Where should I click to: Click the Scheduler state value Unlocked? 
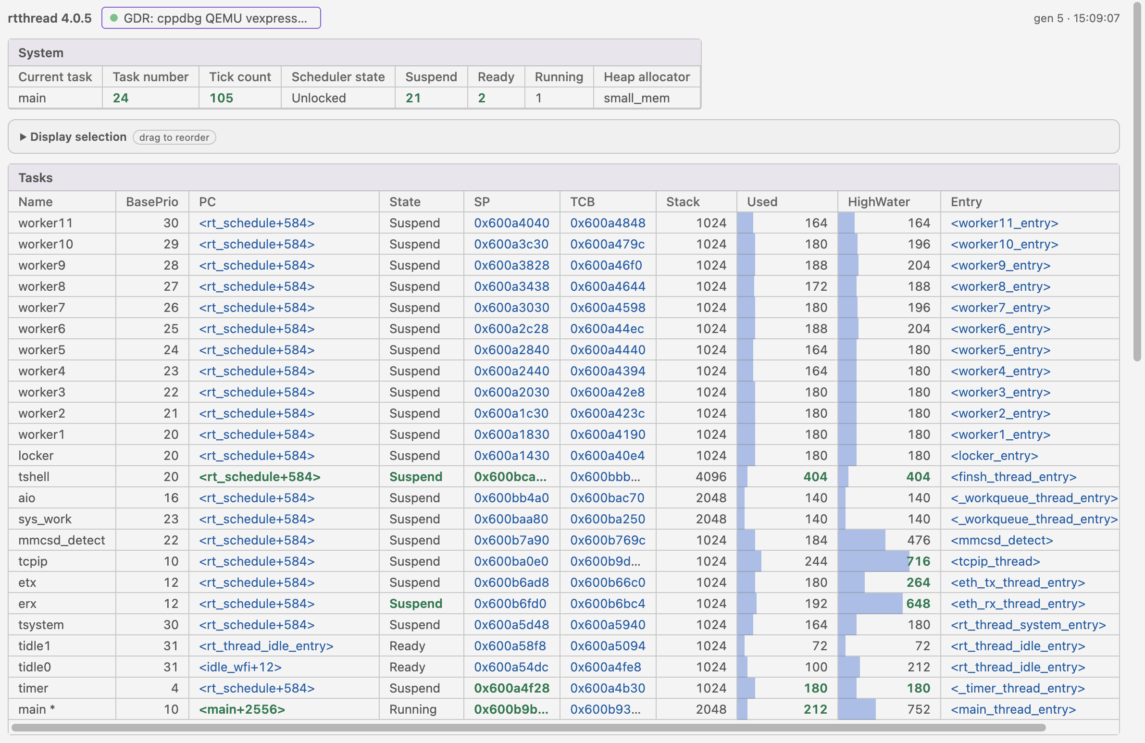click(x=319, y=98)
